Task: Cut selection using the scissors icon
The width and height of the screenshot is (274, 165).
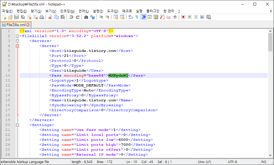Action: point(50,17)
